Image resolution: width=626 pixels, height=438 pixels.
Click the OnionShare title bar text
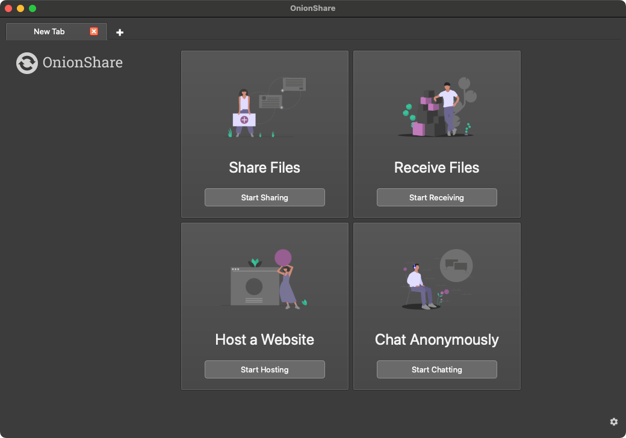(312, 8)
